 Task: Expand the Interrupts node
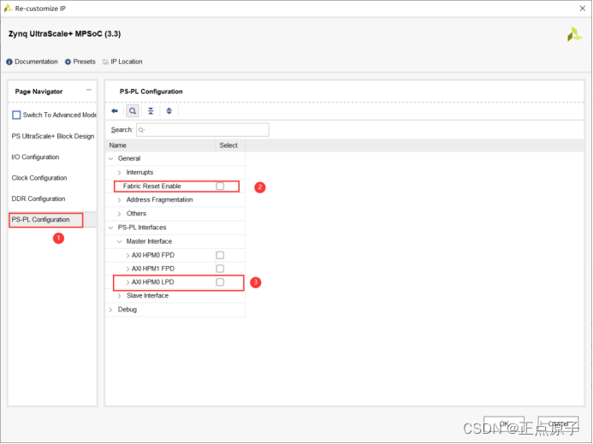click(119, 173)
